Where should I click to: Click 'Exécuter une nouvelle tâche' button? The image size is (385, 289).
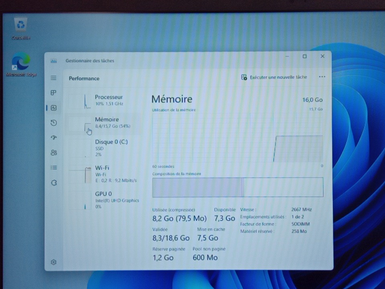pyautogui.click(x=274, y=77)
